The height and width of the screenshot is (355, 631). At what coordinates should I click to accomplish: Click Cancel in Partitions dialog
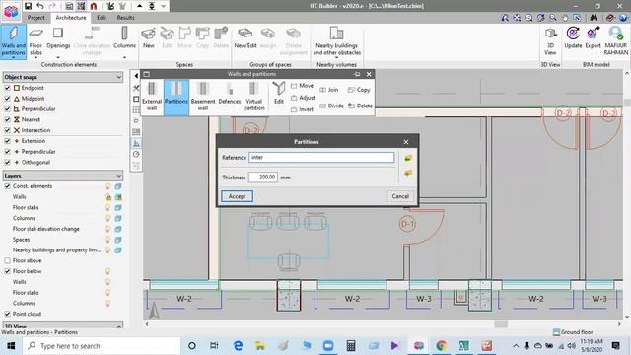click(x=400, y=196)
